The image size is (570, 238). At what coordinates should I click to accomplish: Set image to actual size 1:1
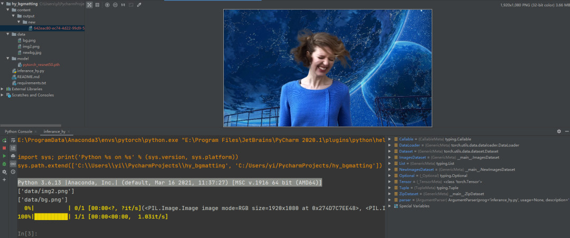[x=123, y=5]
